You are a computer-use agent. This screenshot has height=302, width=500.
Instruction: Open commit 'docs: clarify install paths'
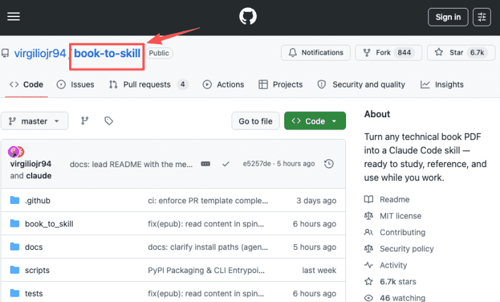pos(208,247)
